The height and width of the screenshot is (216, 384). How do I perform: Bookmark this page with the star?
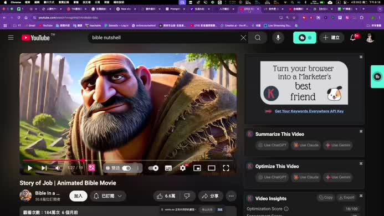coord(294,18)
